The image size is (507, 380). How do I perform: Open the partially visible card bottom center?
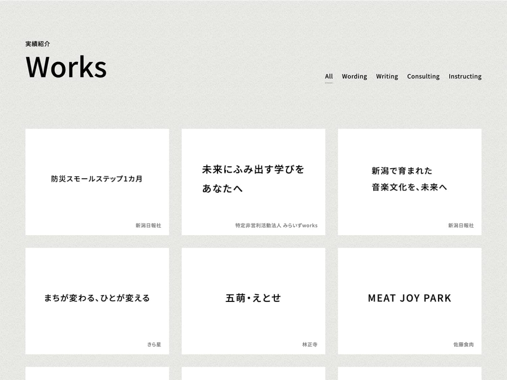tap(253, 375)
